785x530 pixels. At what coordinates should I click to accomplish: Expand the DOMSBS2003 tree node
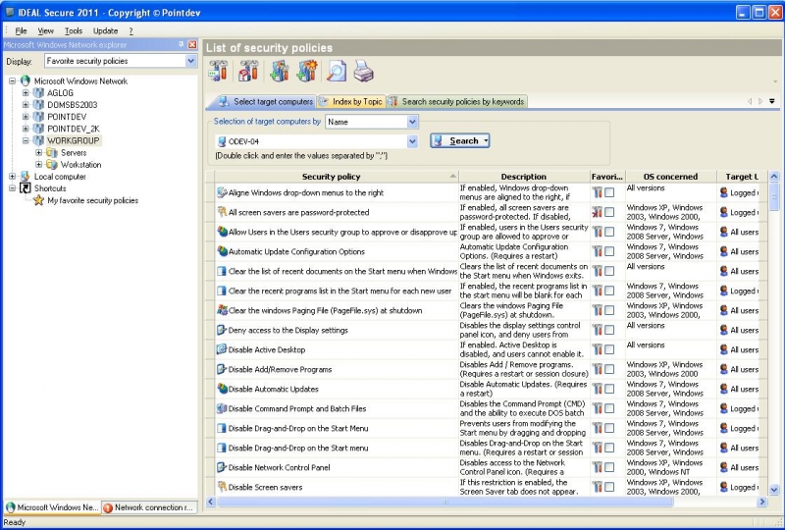point(26,105)
